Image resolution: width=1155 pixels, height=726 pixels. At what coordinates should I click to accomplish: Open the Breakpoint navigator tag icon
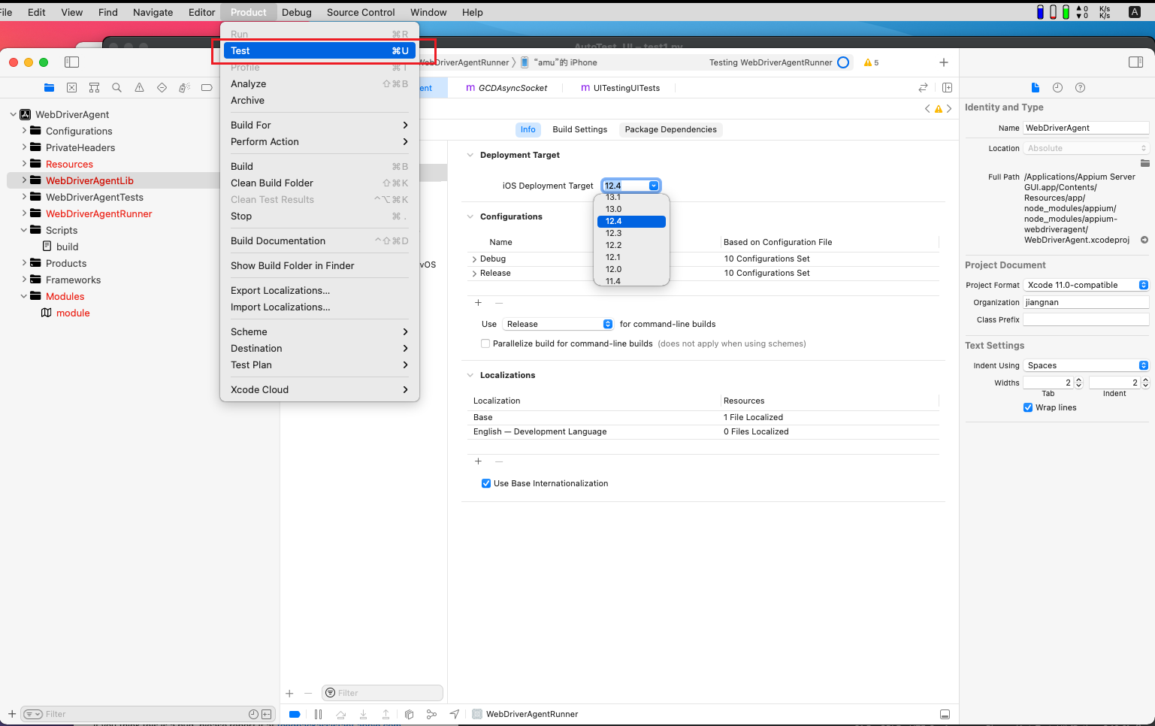point(207,88)
